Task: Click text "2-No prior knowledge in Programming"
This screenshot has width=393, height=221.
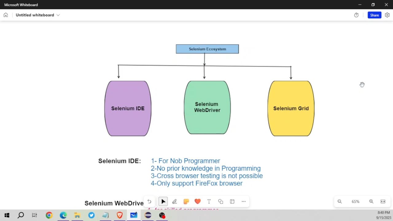Action: (206, 169)
